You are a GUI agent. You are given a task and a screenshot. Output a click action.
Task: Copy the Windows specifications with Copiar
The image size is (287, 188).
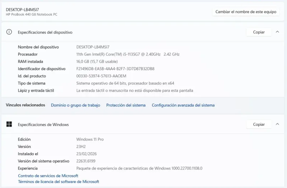click(259, 124)
